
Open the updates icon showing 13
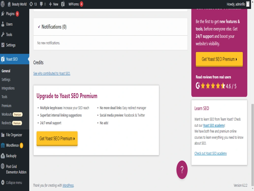tap(31, 4)
